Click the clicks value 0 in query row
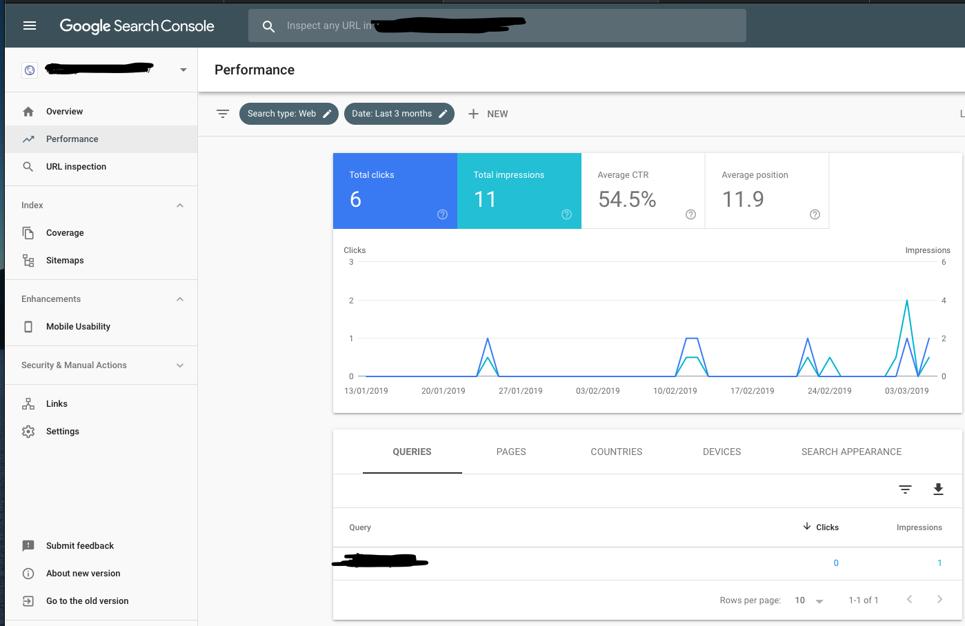Image resolution: width=965 pixels, height=626 pixels. pos(836,563)
